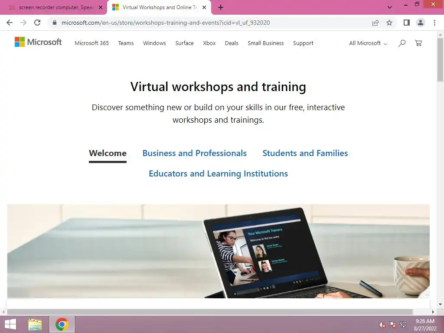Open Small Business navigation link

pos(266,43)
